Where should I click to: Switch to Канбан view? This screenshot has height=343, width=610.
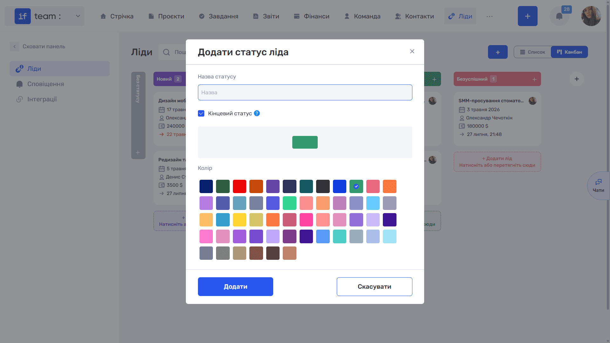pyautogui.click(x=569, y=52)
